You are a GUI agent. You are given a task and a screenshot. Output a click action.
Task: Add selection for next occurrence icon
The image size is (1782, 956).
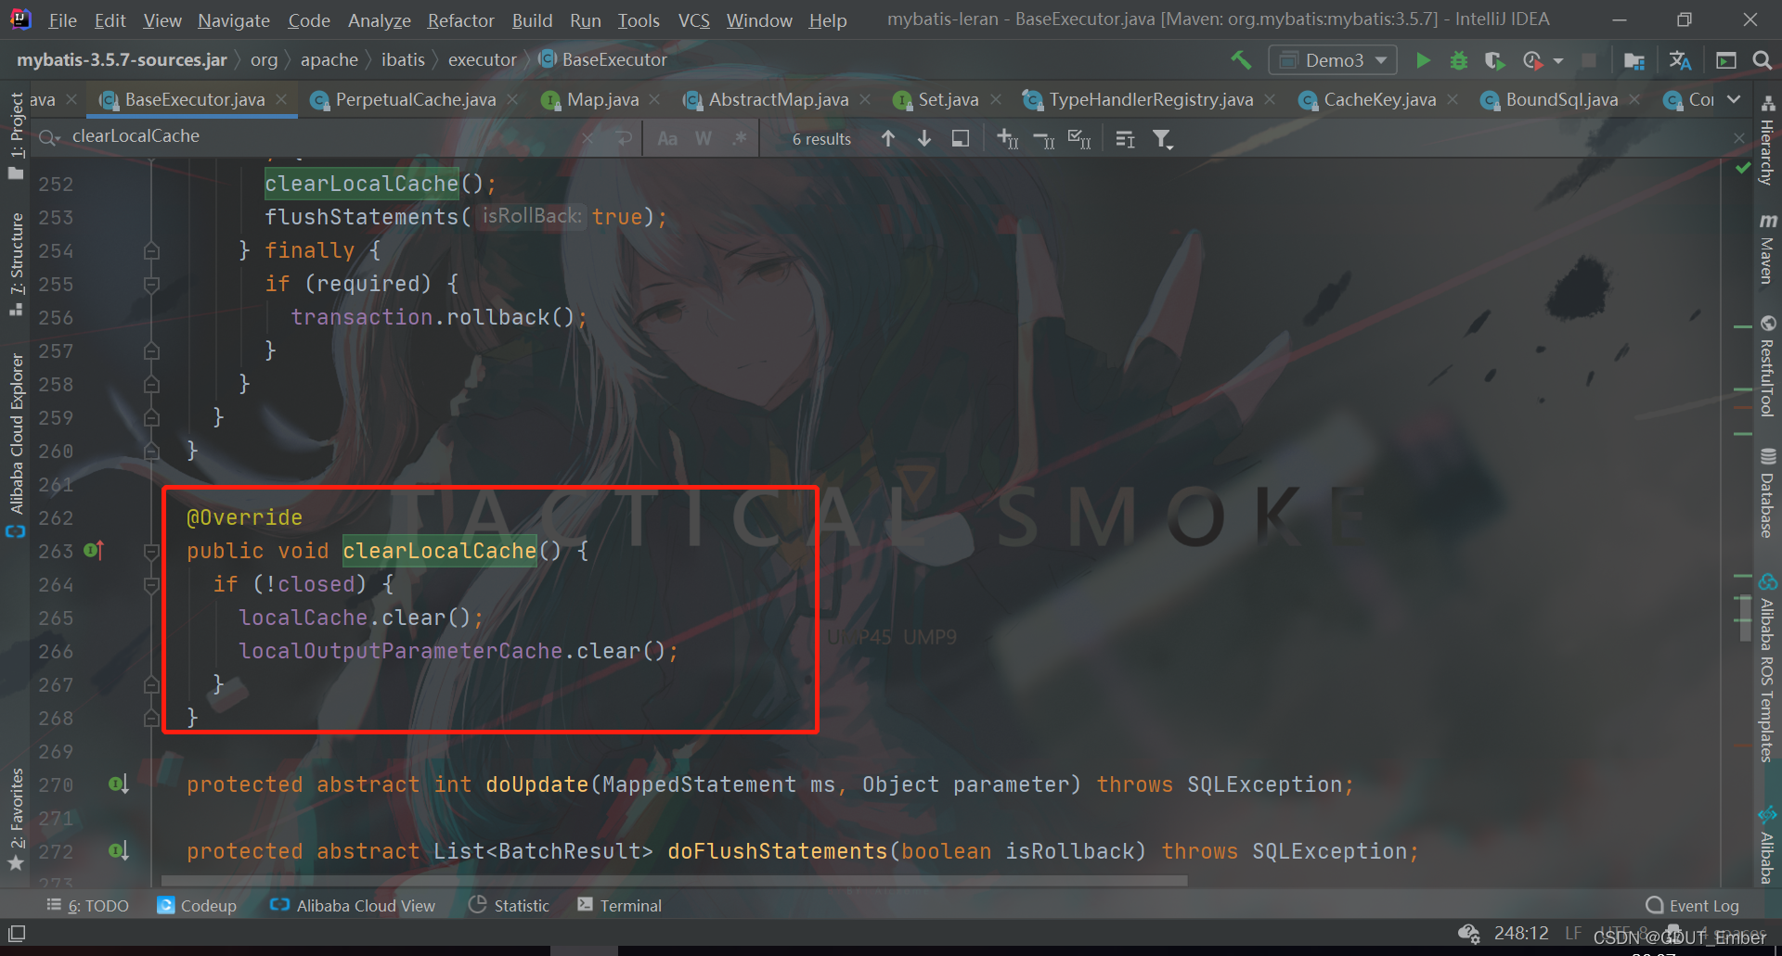[x=1007, y=138]
